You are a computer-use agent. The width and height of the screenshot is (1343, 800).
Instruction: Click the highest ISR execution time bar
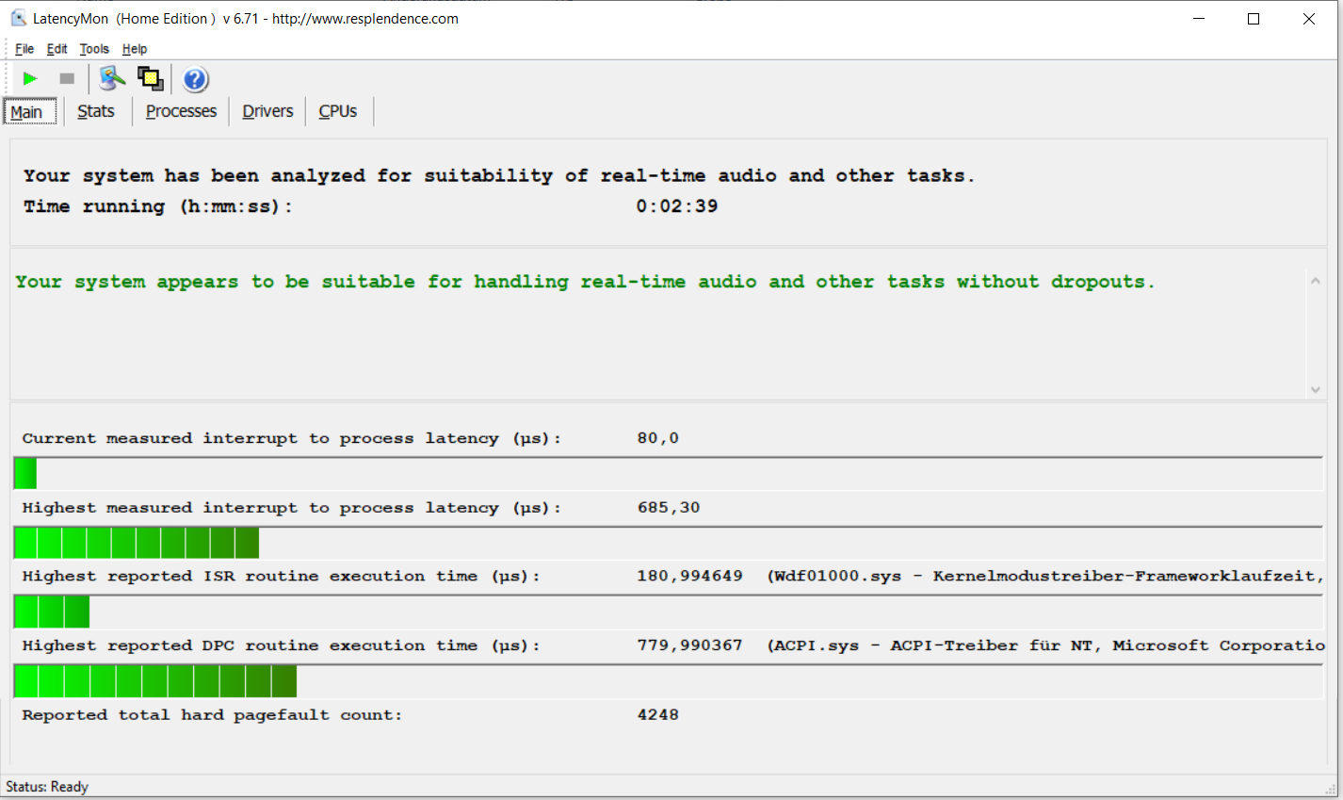52,612
